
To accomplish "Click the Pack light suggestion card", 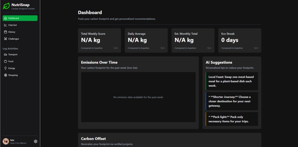I will coord(232,119).
